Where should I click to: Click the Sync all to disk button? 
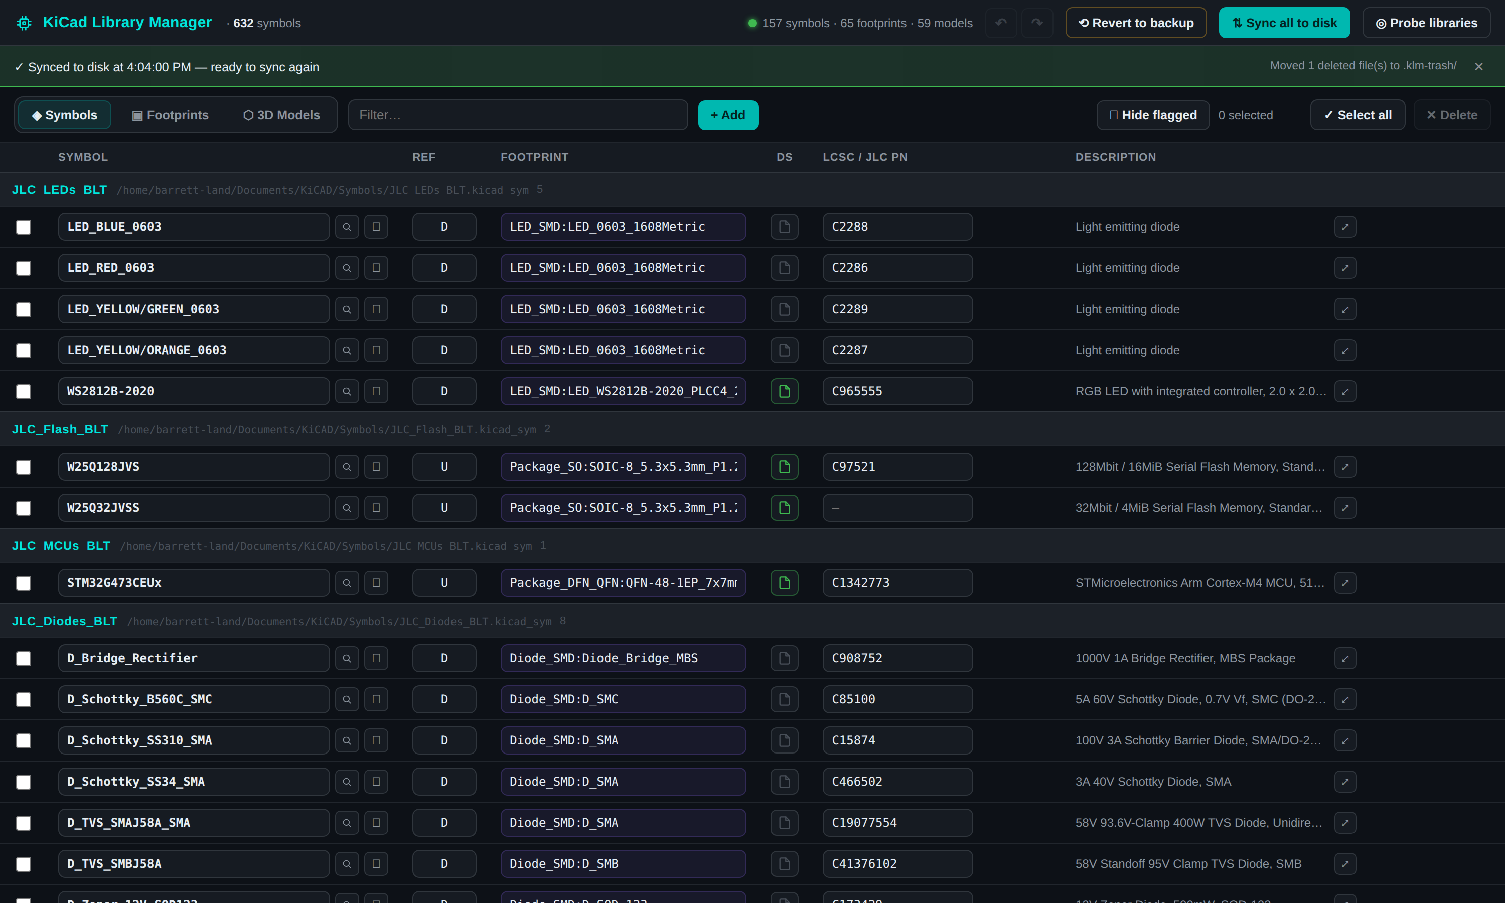[x=1284, y=23]
